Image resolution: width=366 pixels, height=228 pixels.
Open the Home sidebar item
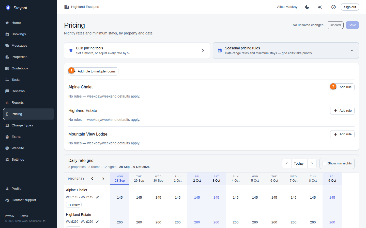coord(28,23)
